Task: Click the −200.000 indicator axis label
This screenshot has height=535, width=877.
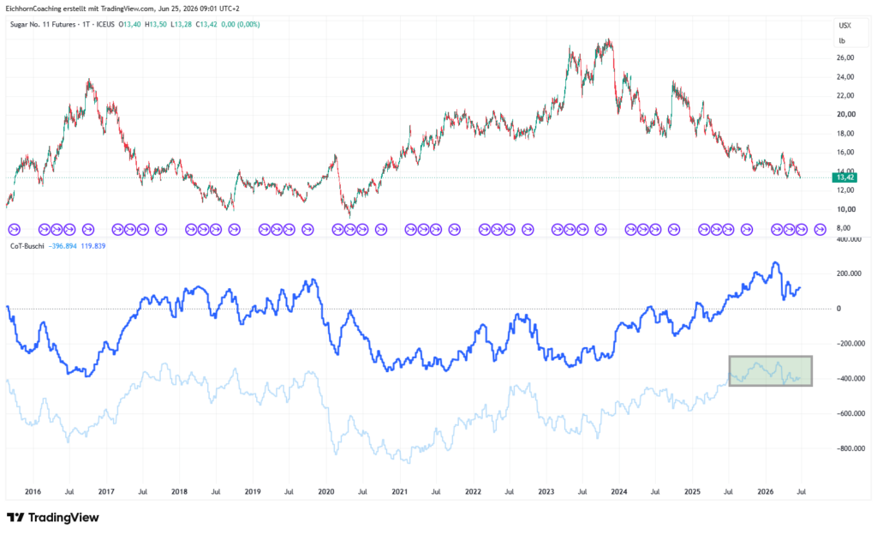Action: click(850, 344)
